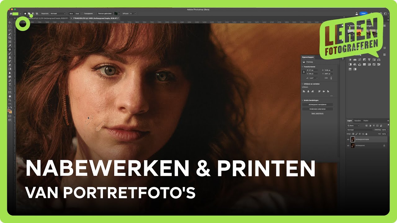397x223 pixels.
Task: Click the Achtergrond verwijderen button
Action: click(317, 105)
